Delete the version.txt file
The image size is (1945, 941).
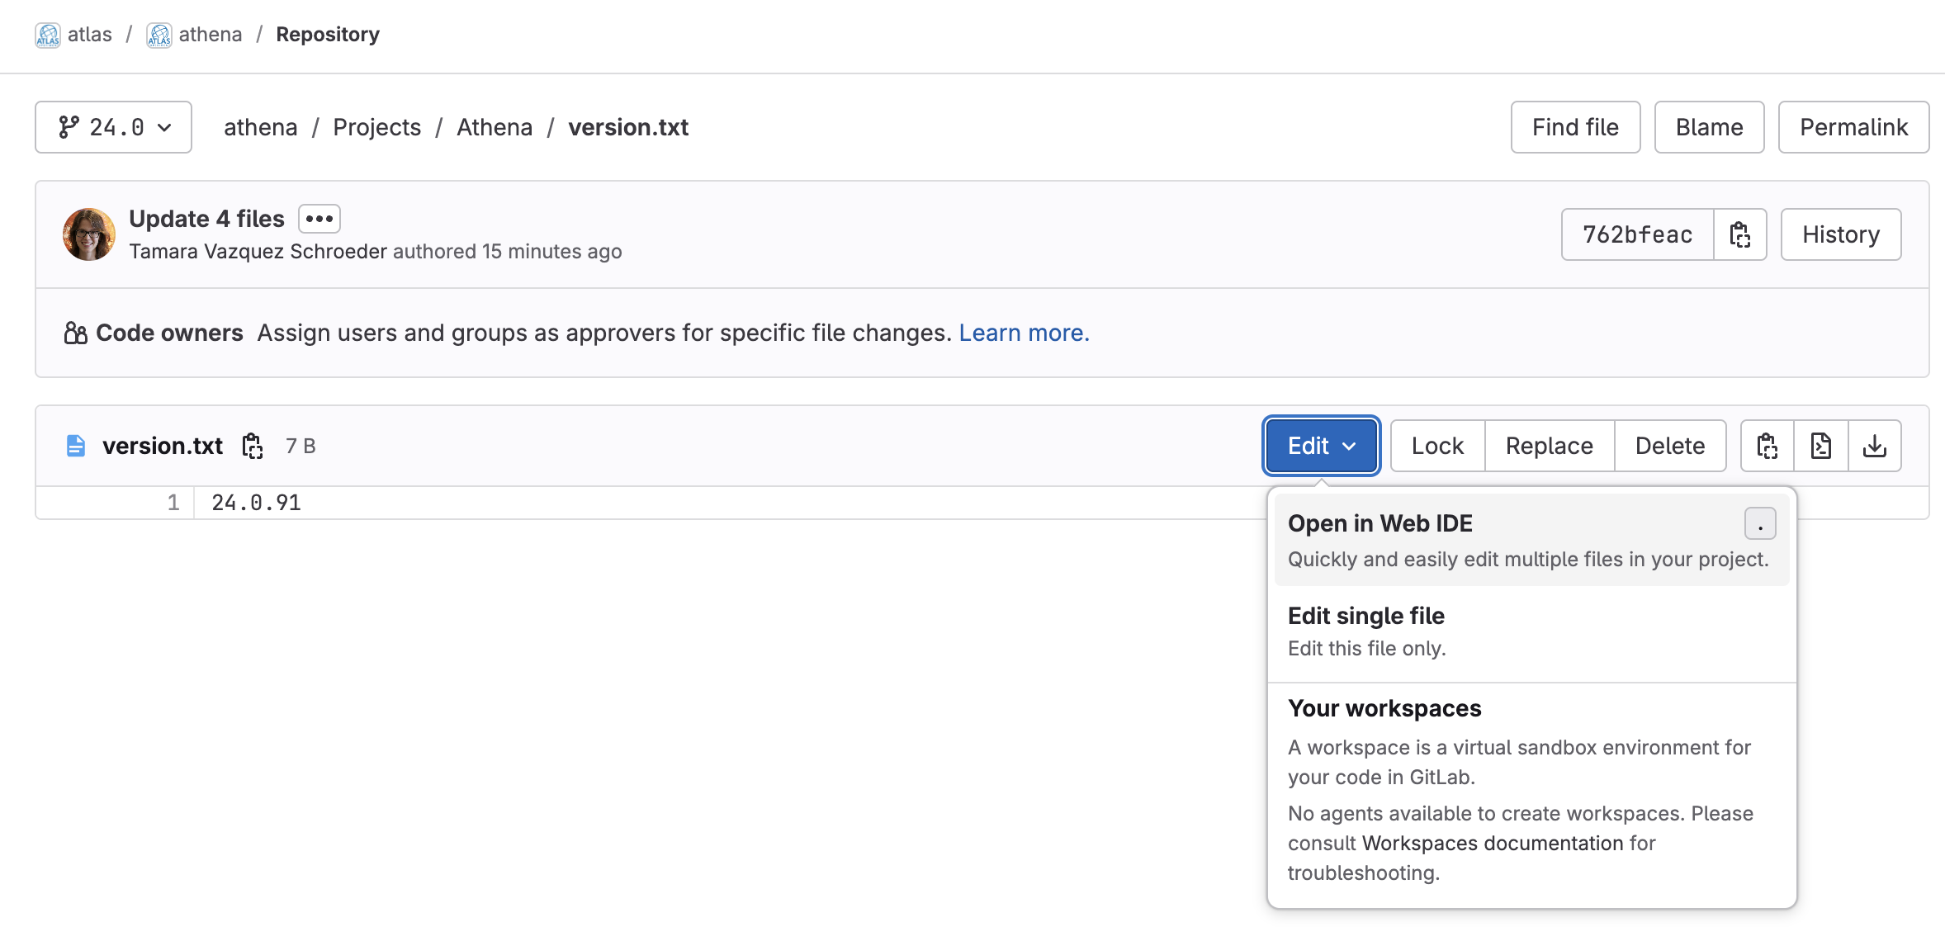[x=1670, y=446]
